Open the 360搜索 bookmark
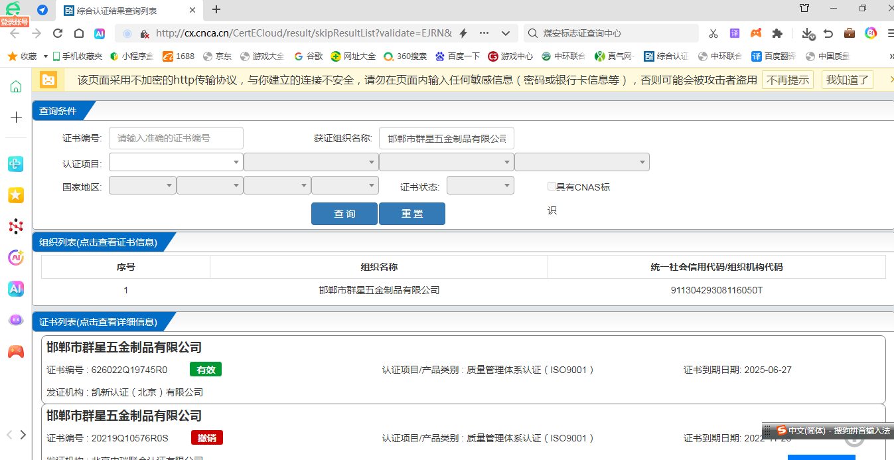This screenshot has height=460, width=894. [x=405, y=56]
